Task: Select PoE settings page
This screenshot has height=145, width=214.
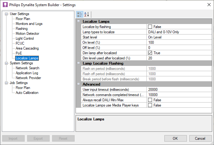Action: [x=19, y=53]
